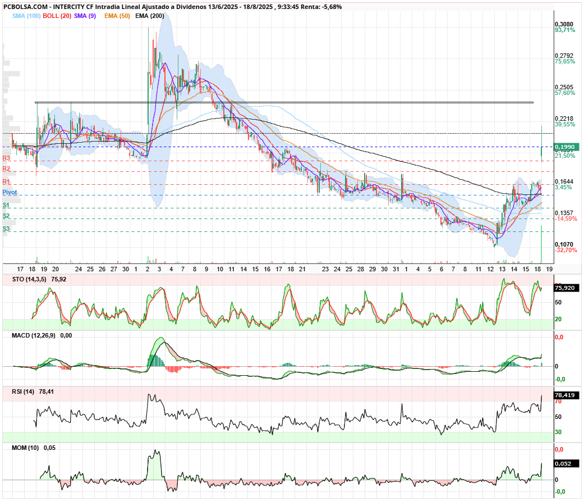Click the date label 19 at axis end
The height and width of the screenshot is (501, 584).
[549, 269]
